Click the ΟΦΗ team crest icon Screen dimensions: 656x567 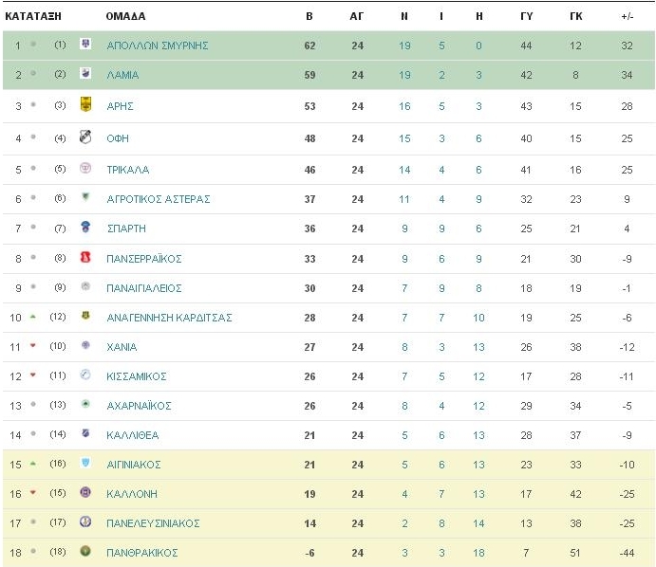pyautogui.click(x=85, y=137)
